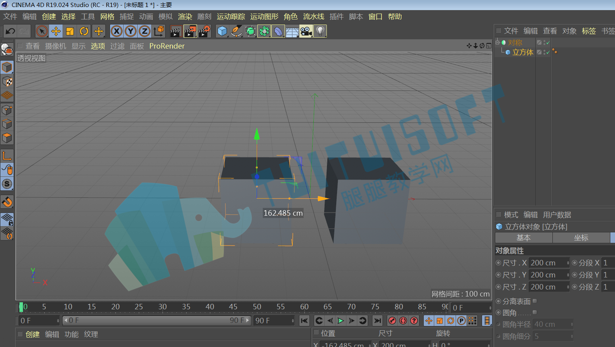Enable the 圆角 checkbox
The height and width of the screenshot is (347, 615).
(x=535, y=312)
